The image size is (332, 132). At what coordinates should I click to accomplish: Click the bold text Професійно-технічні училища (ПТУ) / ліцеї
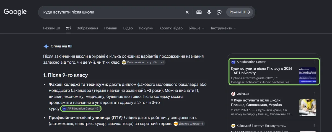point(93,118)
